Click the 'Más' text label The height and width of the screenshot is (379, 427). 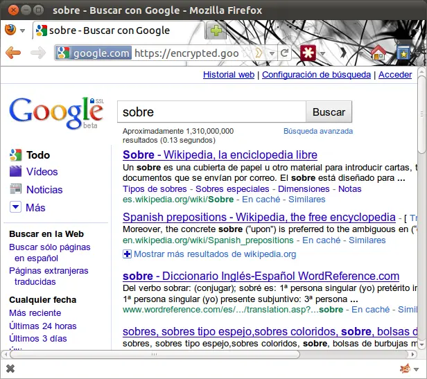[x=35, y=208]
